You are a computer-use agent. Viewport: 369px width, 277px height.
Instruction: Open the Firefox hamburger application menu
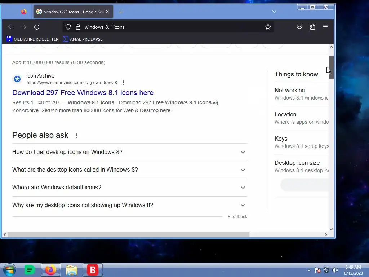(x=325, y=27)
